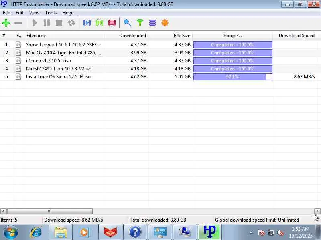Click the network tray icon
The image size is (321, 240).
click(271, 232)
